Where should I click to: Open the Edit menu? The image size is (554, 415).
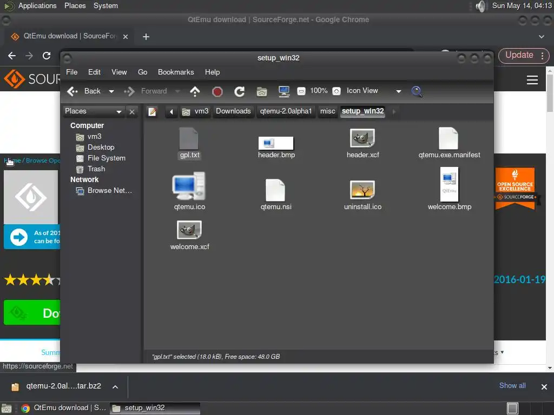coord(94,72)
